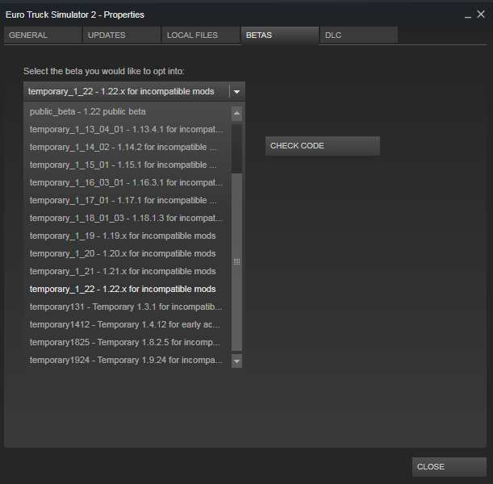493x484 pixels.
Task: Select highlighted temporary_1_22 - 1.22.x list entry
Action: (x=127, y=289)
